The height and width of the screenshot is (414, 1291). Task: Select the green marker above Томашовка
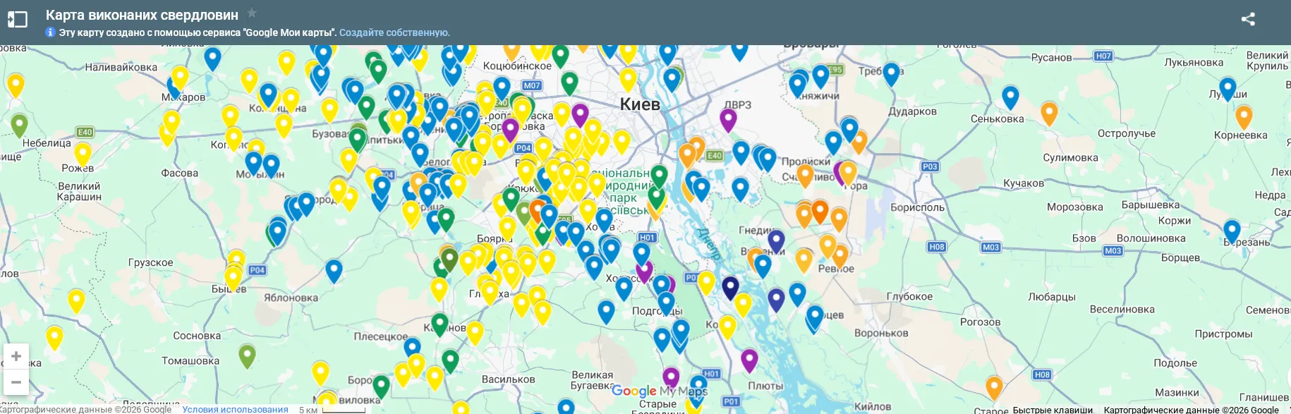(247, 356)
